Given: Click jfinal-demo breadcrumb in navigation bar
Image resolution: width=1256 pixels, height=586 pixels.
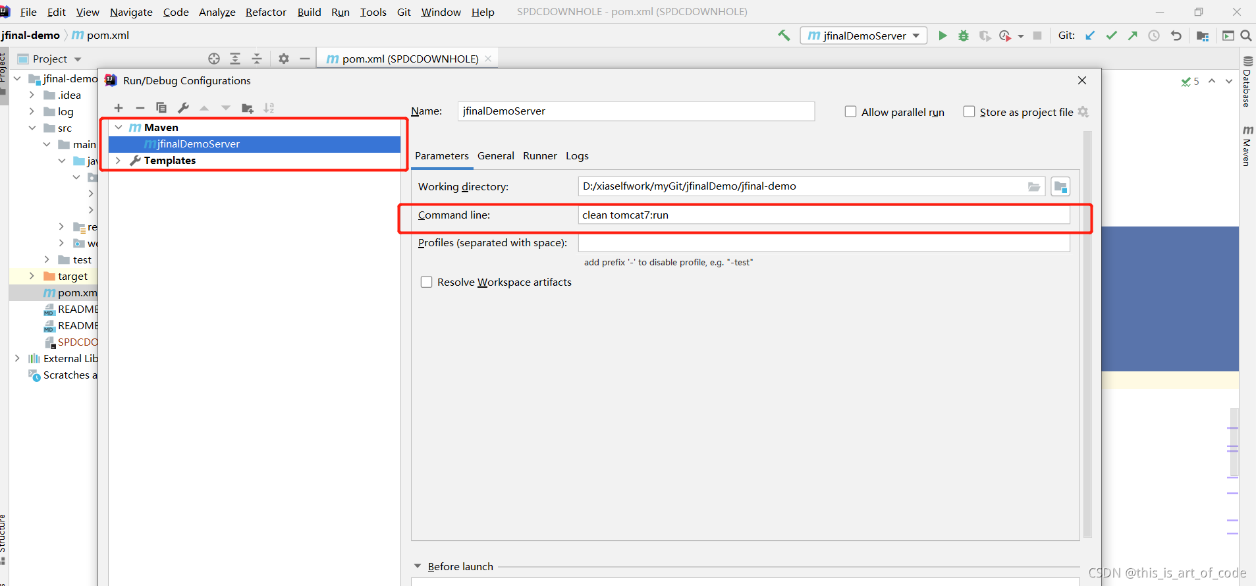Looking at the screenshot, I should [x=30, y=36].
